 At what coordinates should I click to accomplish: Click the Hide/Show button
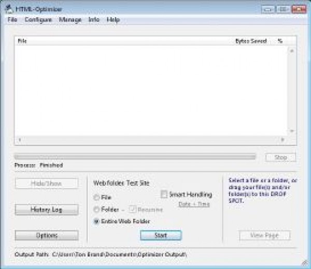pyautogui.click(x=47, y=183)
